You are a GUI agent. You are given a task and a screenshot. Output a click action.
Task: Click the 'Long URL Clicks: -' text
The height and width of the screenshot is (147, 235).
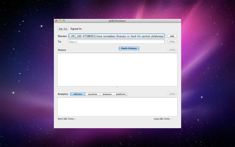(x=163, y=119)
